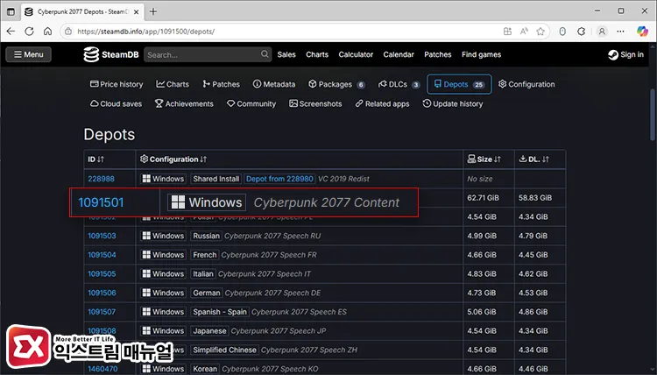Switch to the Update history tab

point(453,103)
